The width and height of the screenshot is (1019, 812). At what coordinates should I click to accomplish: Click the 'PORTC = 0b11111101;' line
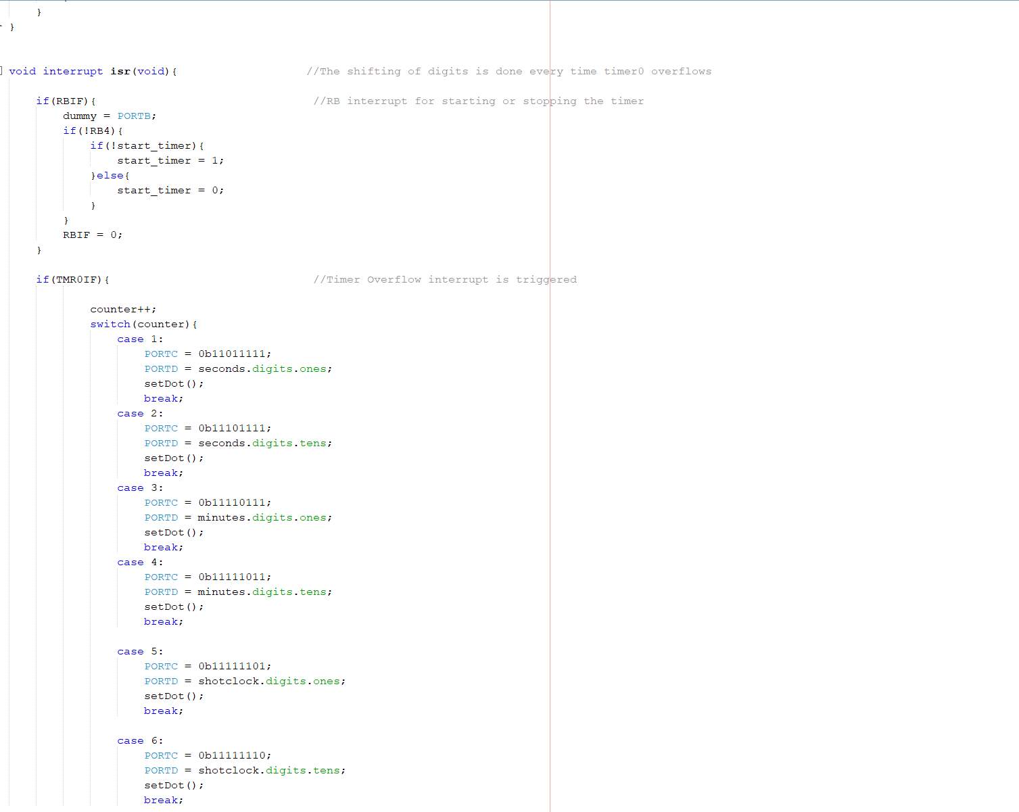coord(208,666)
